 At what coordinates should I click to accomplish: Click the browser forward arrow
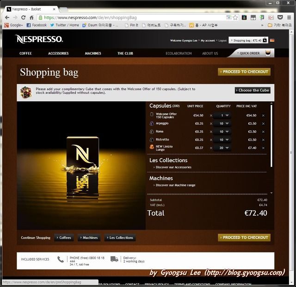point(15,18)
